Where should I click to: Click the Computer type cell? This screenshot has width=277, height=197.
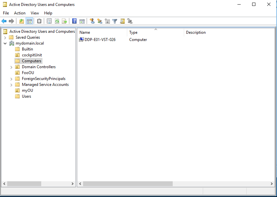pyautogui.click(x=138, y=39)
